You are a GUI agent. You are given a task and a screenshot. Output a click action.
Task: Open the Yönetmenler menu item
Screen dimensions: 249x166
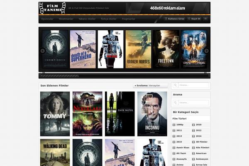point(66,19)
